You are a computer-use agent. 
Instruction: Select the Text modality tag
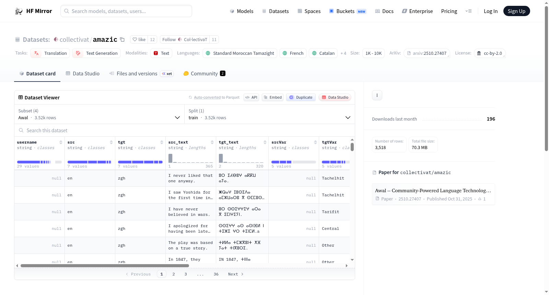coord(161,53)
